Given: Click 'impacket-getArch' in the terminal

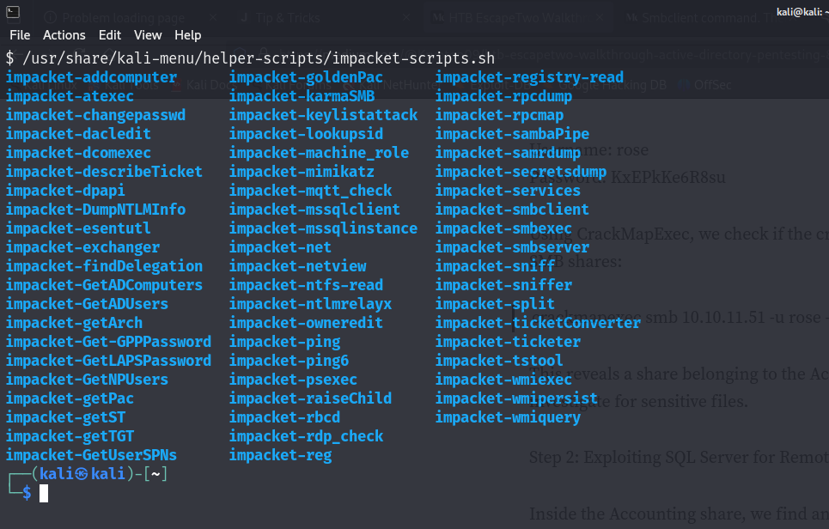Looking at the screenshot, I should point(74,323).
